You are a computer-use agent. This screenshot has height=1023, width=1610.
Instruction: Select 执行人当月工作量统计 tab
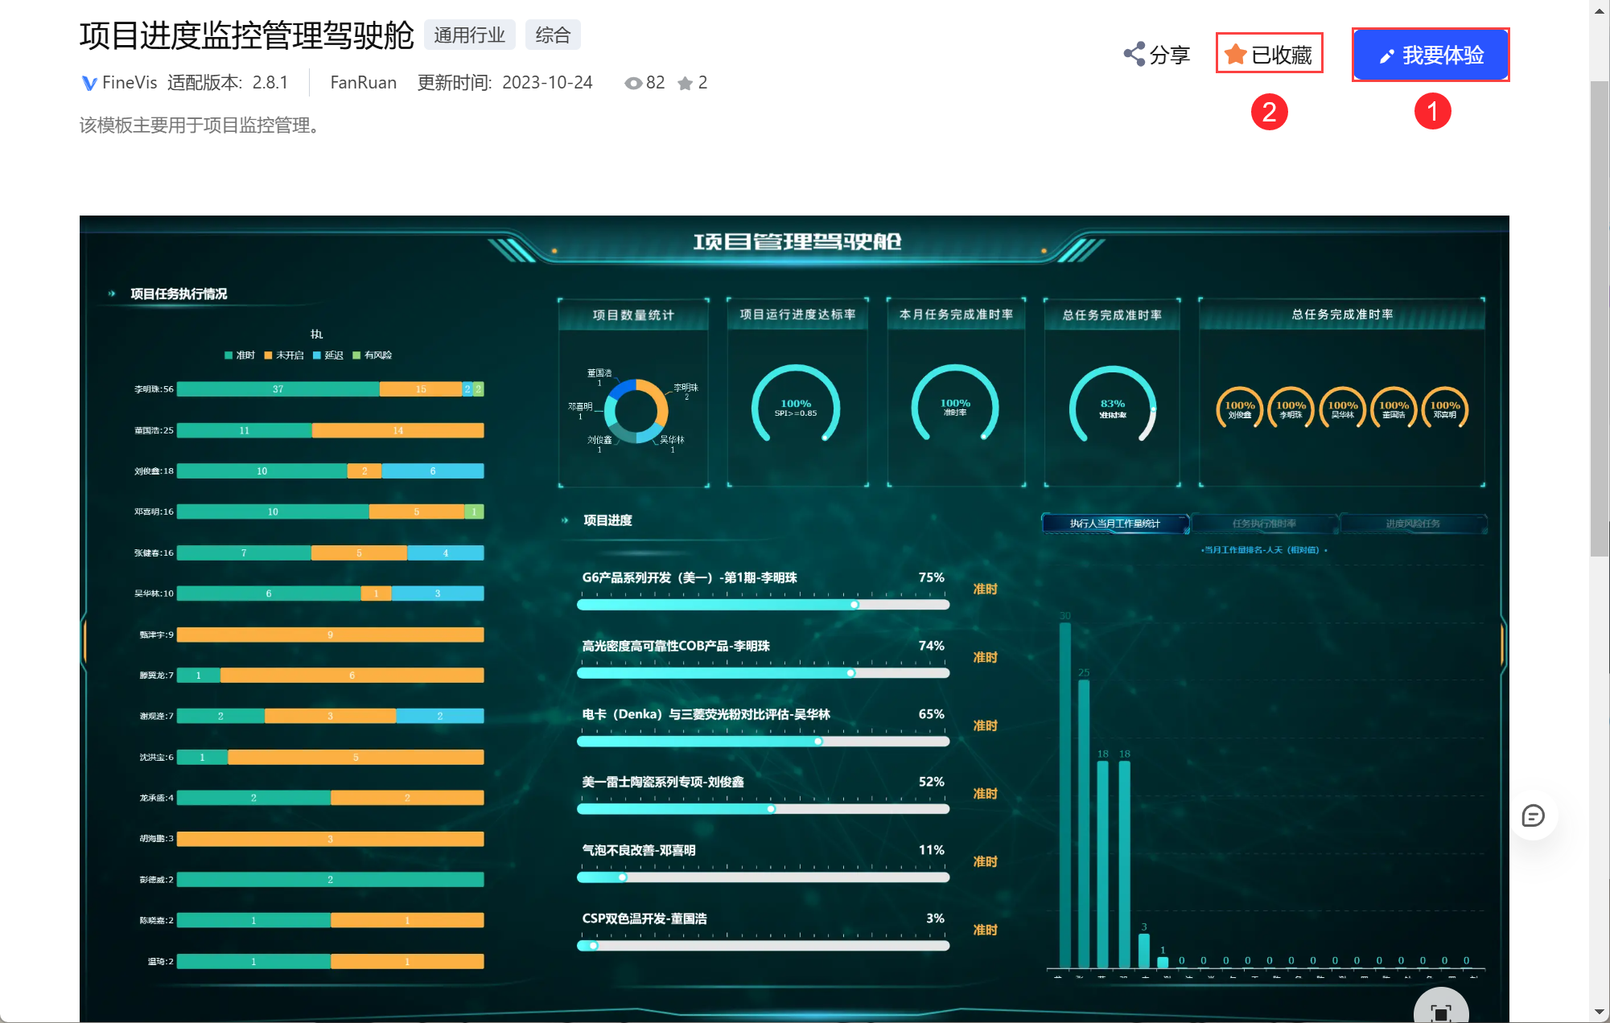point(1114,524)
